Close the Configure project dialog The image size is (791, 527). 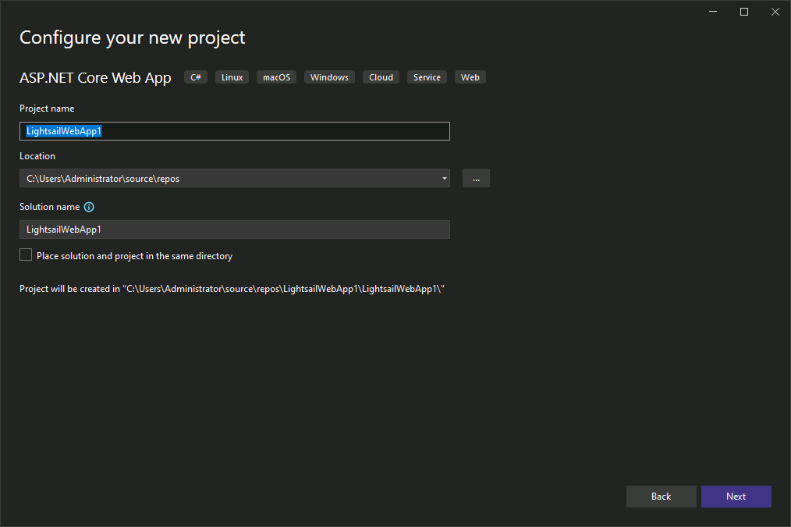click(x=775, y=12)
